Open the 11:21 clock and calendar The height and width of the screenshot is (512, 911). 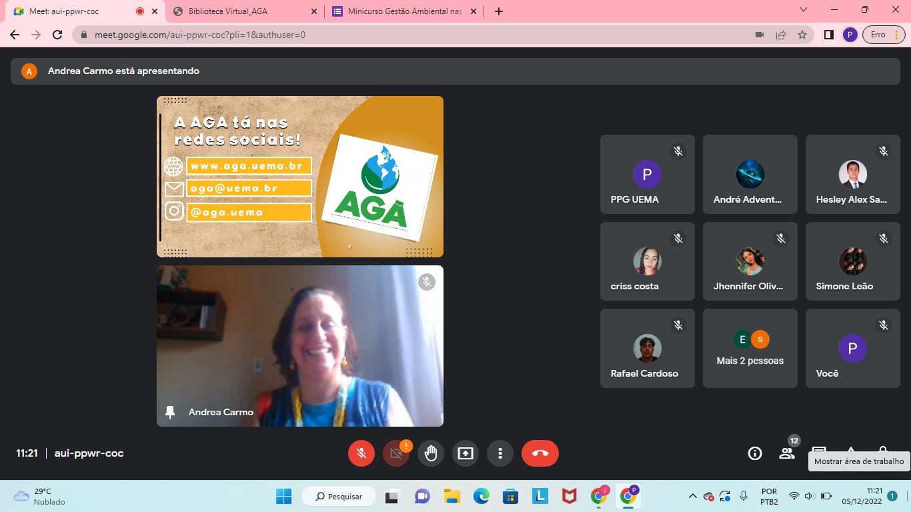click(x=863, y=496)
